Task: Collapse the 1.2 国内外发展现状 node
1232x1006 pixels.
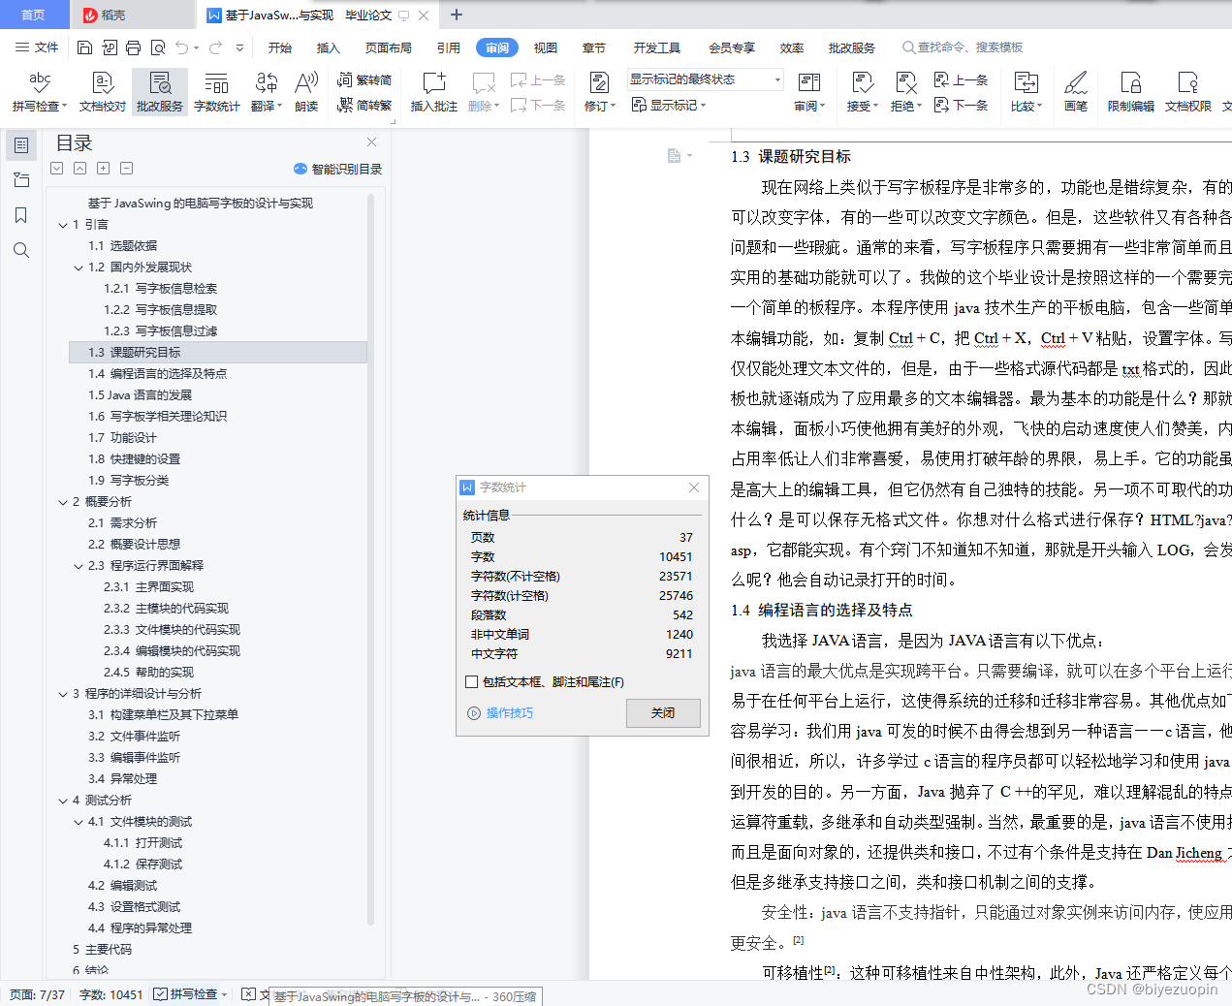Action: [x=79, y=267]
